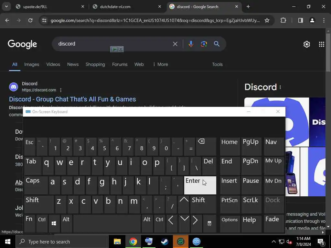Toggle the right Ctrl key on keyboard

[159, 223]
